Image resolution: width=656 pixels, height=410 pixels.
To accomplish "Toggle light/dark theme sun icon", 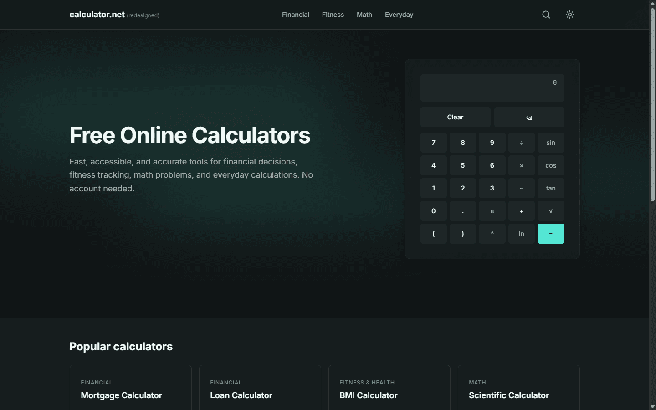I will (x=570, y=15).
